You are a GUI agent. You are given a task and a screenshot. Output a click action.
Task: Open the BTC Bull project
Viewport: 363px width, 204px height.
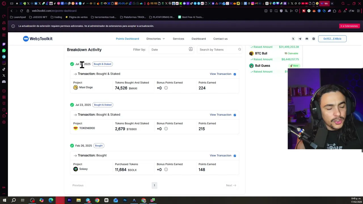pos(261,53)
